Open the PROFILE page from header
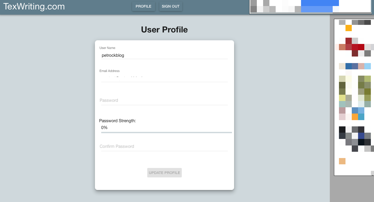The height and width of the screenshot is (202, 374). point(144,6)
